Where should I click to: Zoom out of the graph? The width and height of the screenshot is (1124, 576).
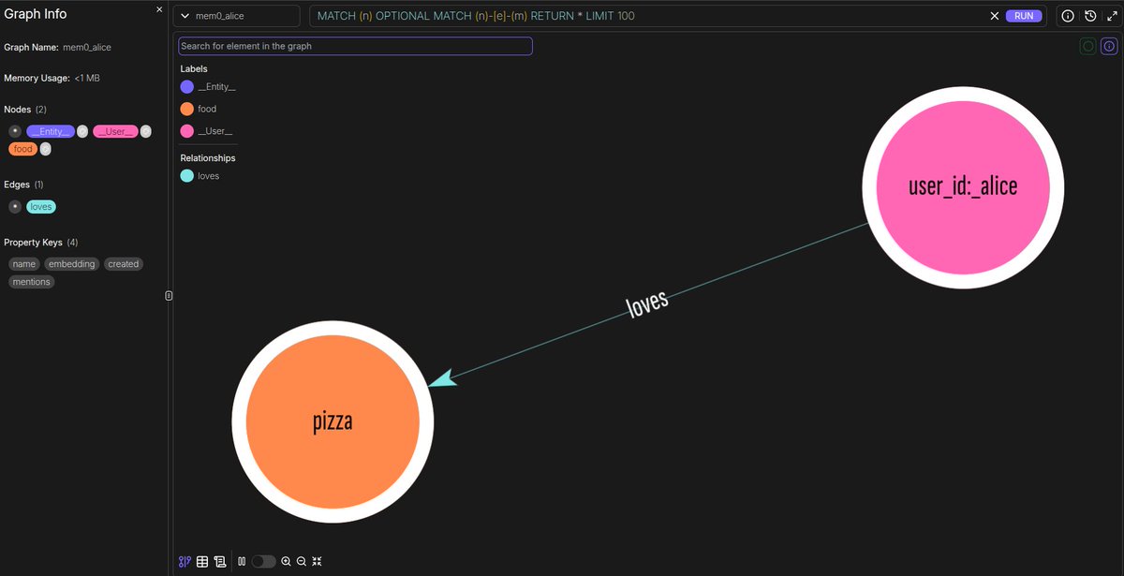pos(302,561)
